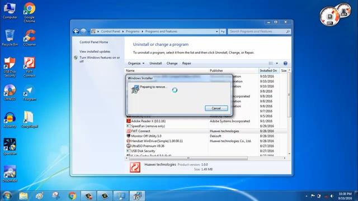
Task: Select the SpeedFan desktop icon
Action: tap(10, 147)
